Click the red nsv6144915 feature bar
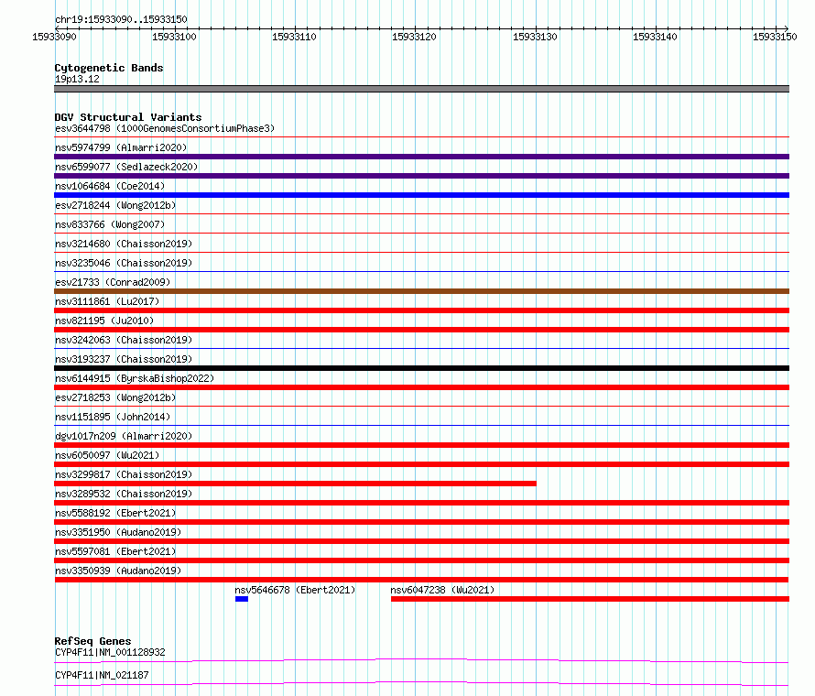The width and height of the screenshot is (815, 696). pos(422,387)
